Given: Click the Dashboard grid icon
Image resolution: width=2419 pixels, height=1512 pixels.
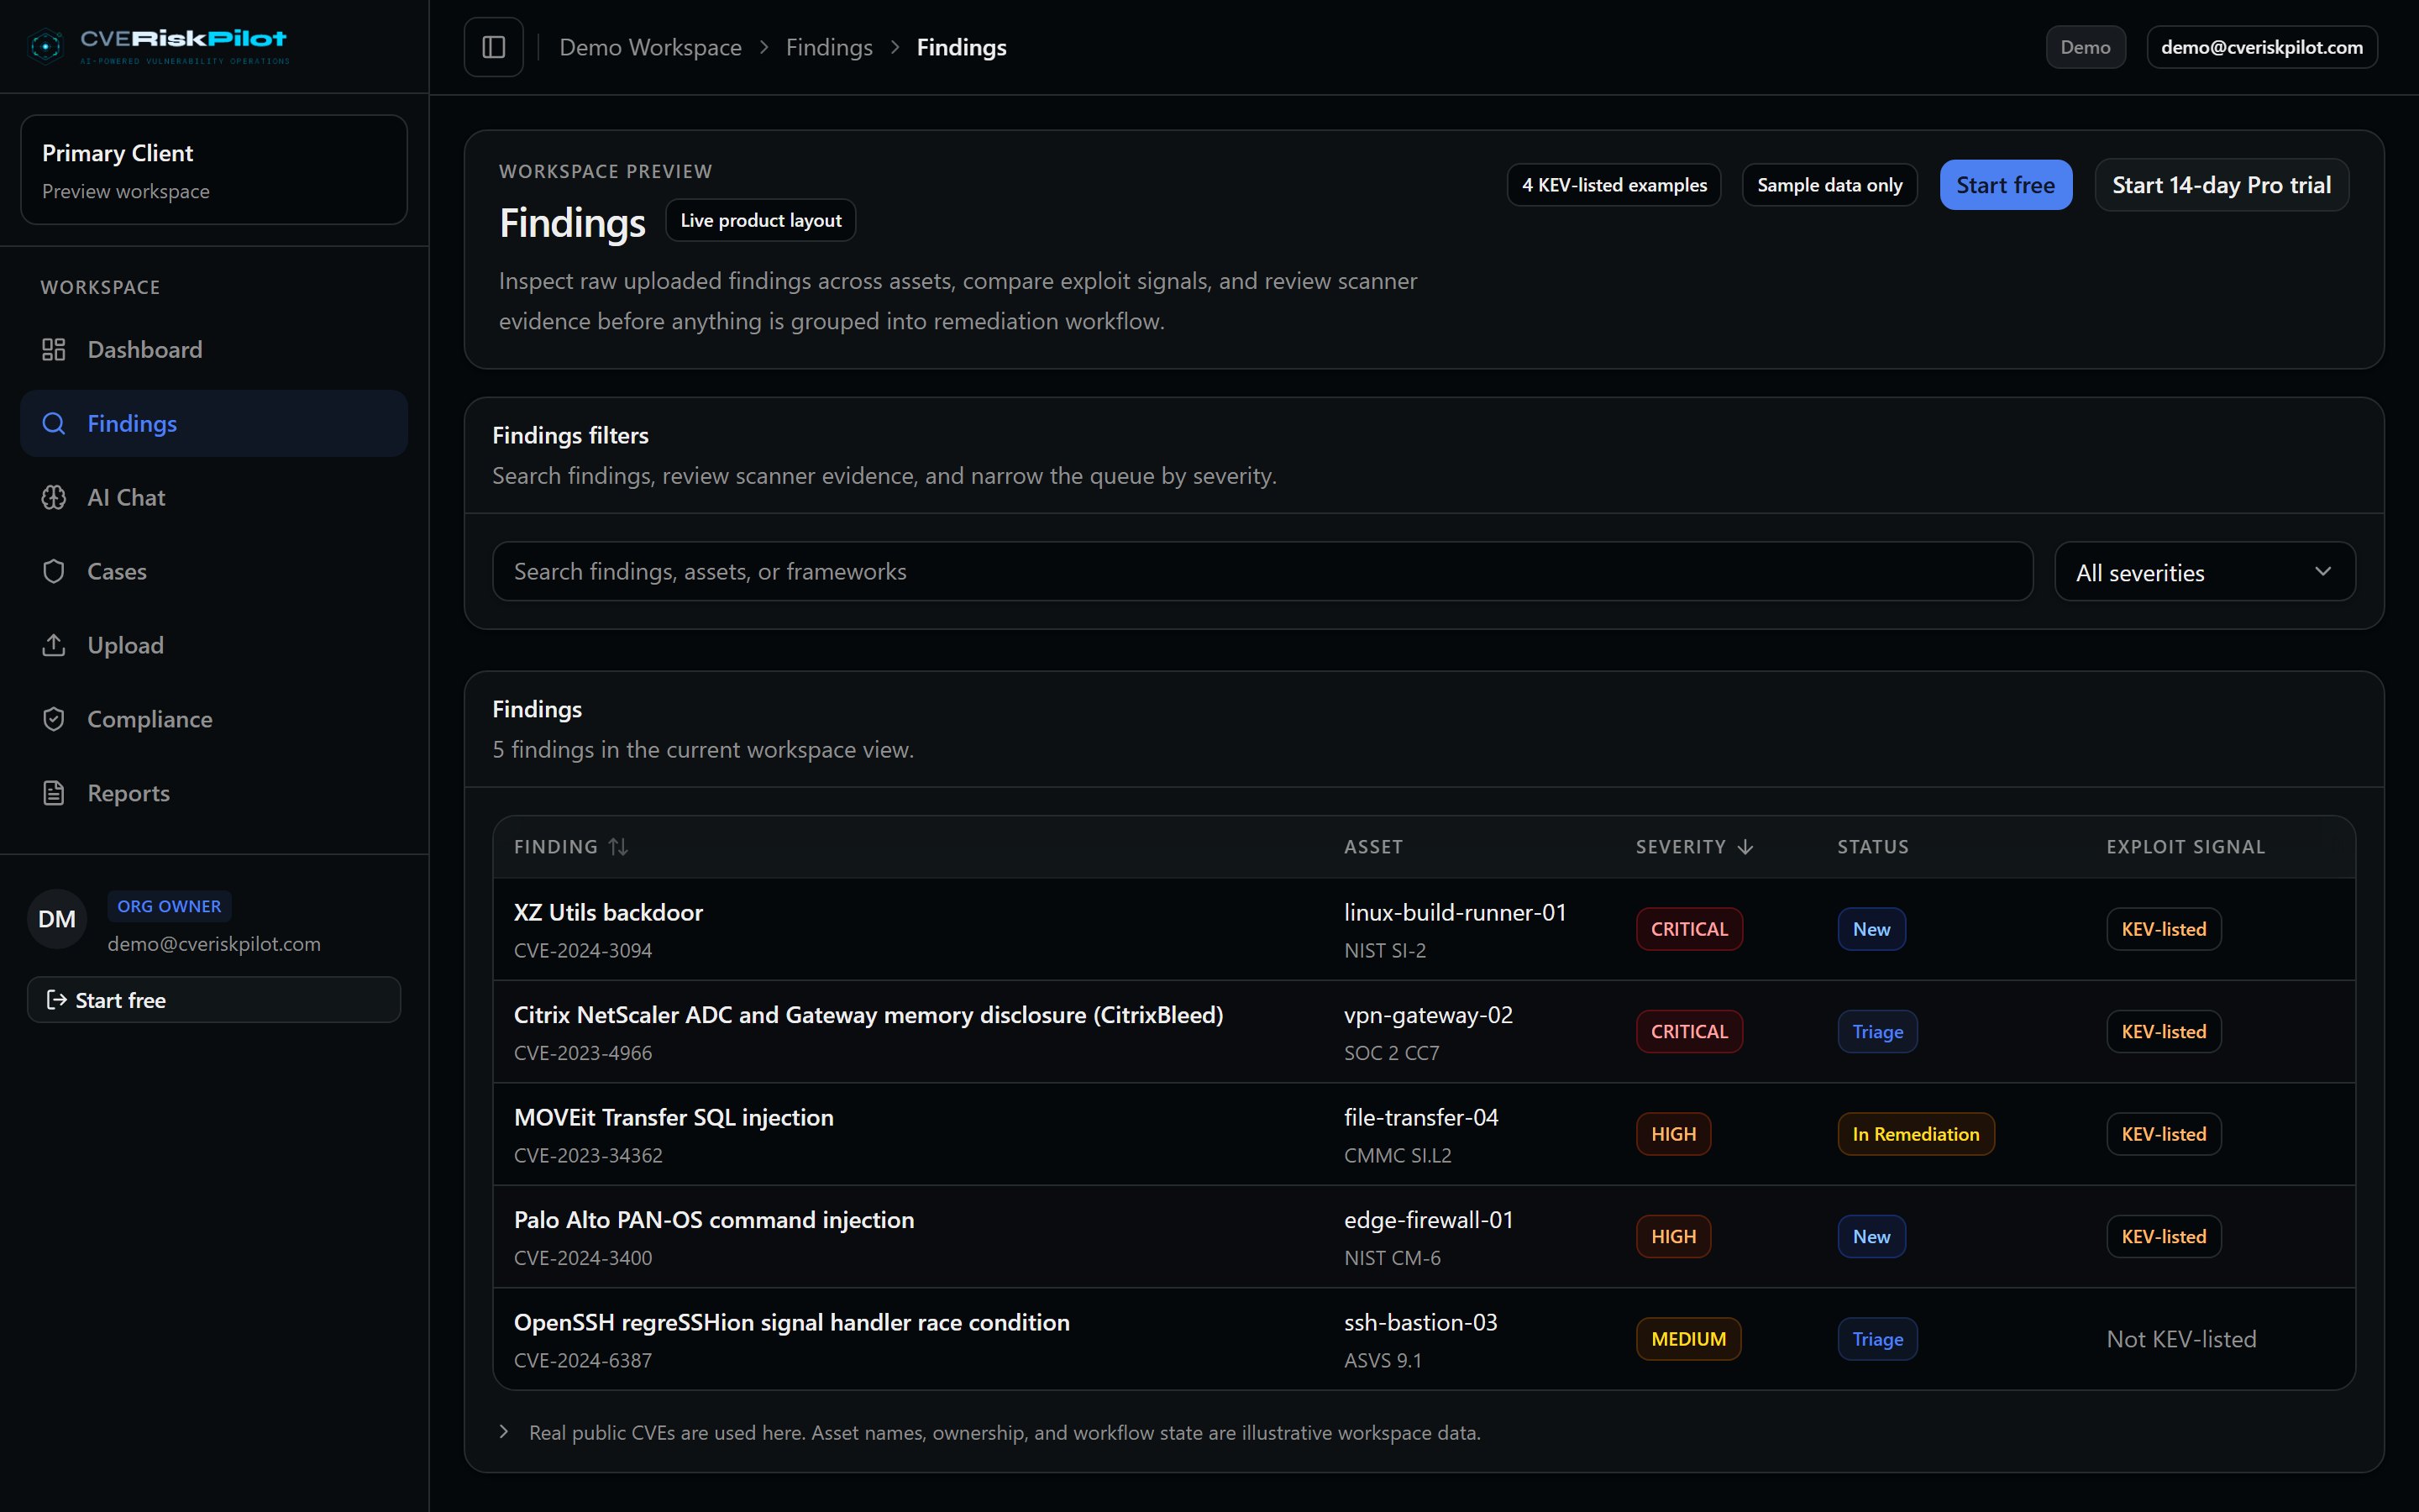Looking at the screenshot, I should (54, 349).
